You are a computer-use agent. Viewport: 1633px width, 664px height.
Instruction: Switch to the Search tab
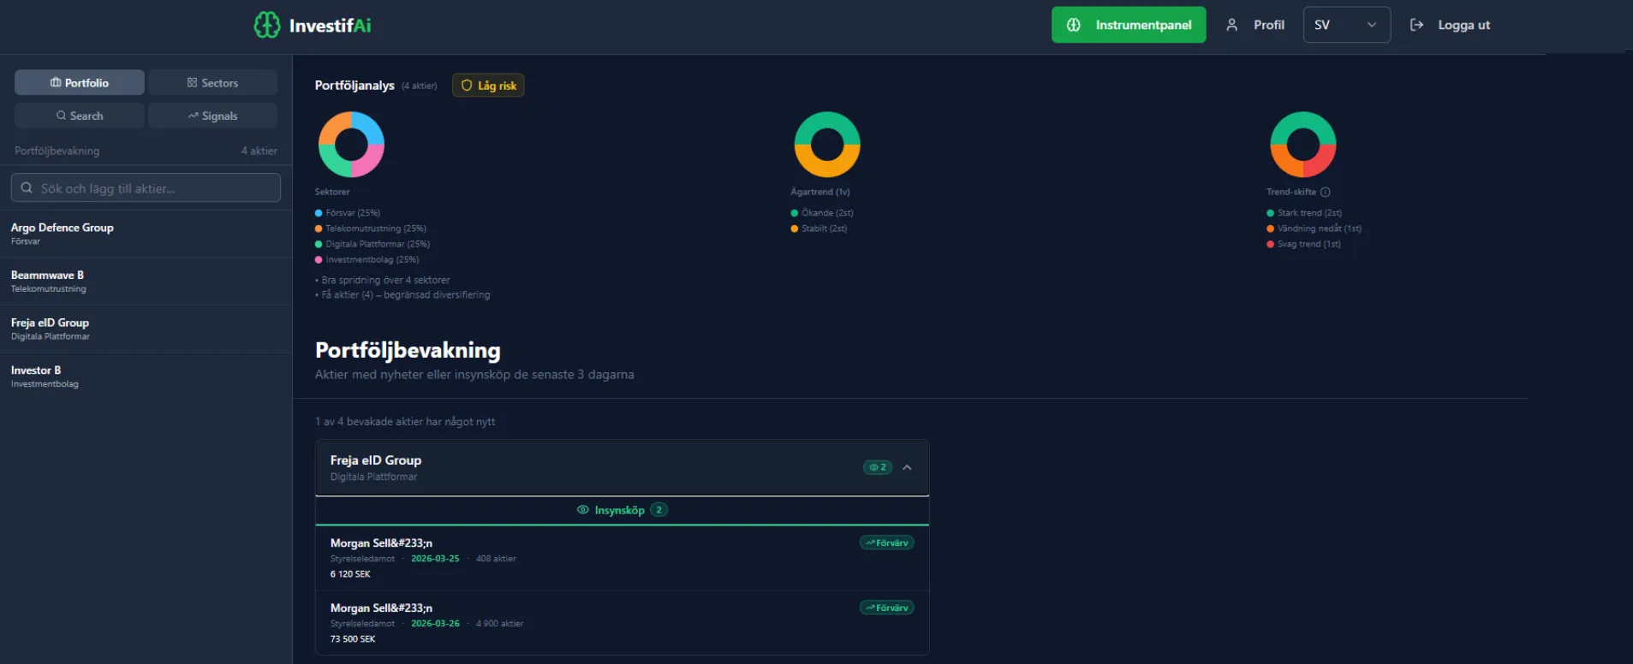click(x=80, y=116)
